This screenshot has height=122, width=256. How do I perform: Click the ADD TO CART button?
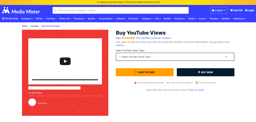coord(145,72)
